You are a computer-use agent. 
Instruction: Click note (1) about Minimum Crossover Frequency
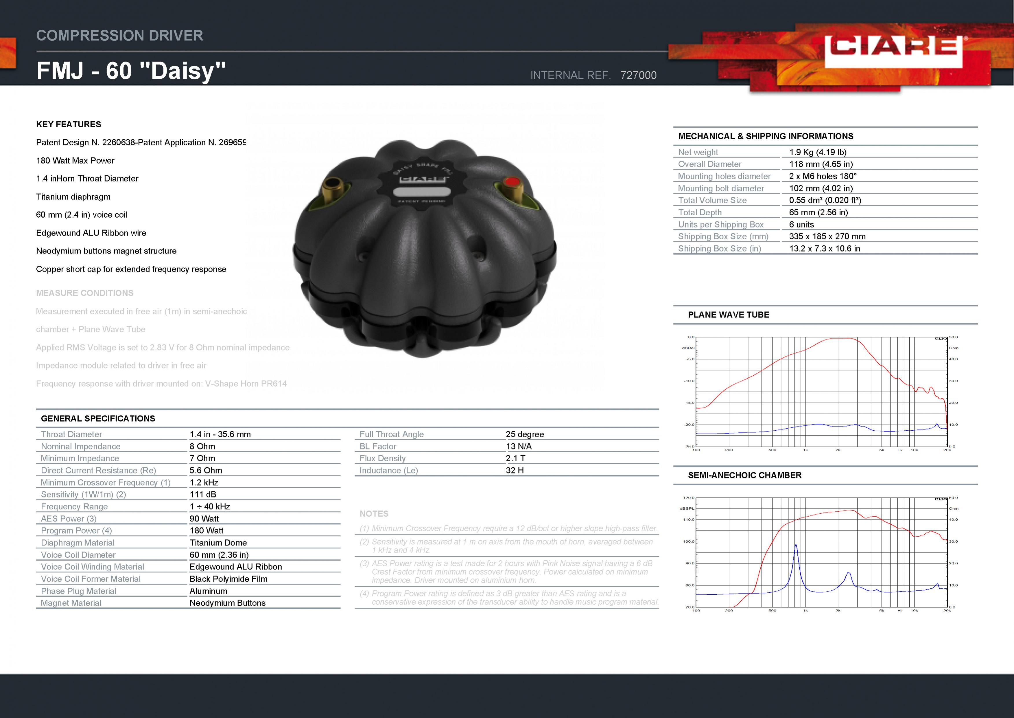pyautogui.click(x=508, y=528)
